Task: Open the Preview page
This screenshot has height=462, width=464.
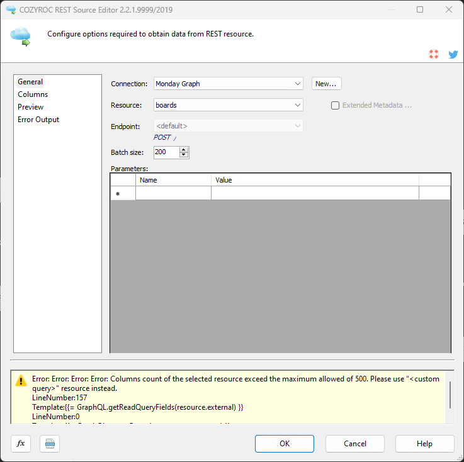Action: pos(30,107)
